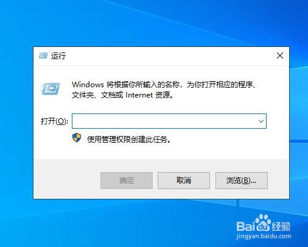Click the disabled 确定 button
This screenshot has width=308, height=247.
pyautogui.click(x=127, y=181)
